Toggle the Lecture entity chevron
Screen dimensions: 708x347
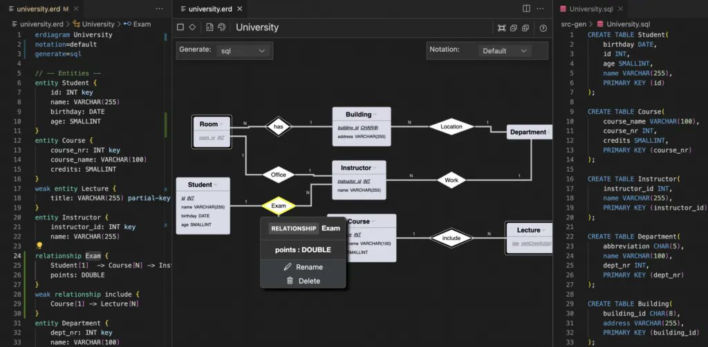tap(543, 230)
